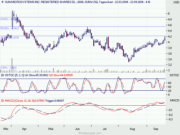Click the stochastic scale label 60
180x135 pixels.
click(169, 83)
